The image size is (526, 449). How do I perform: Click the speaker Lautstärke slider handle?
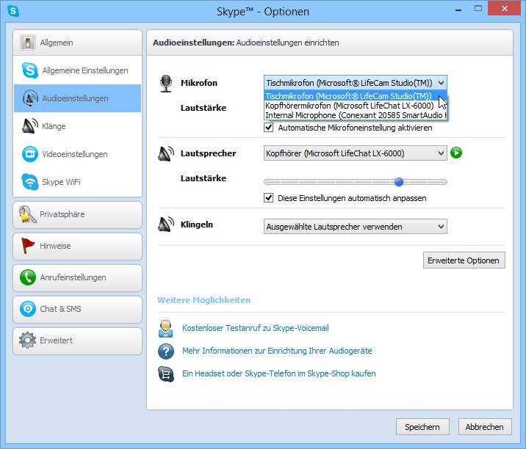(398, 182)
